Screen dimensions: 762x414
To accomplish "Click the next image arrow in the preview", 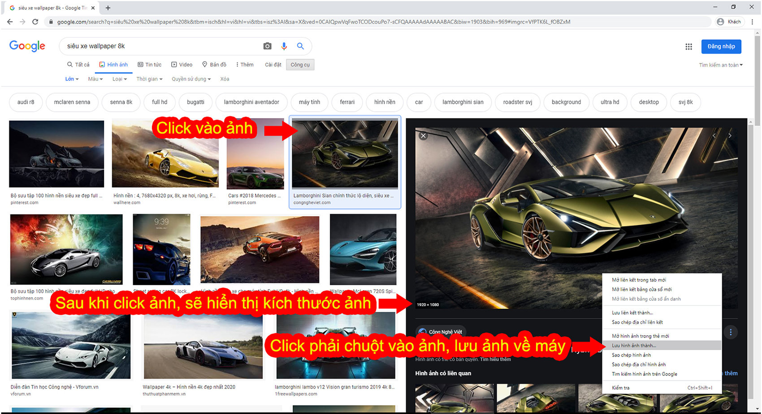I will 730,136.
